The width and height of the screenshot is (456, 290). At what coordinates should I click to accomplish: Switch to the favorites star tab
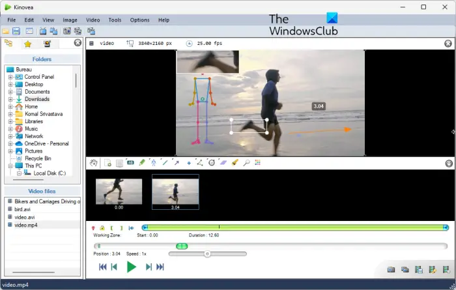point(28,44)
